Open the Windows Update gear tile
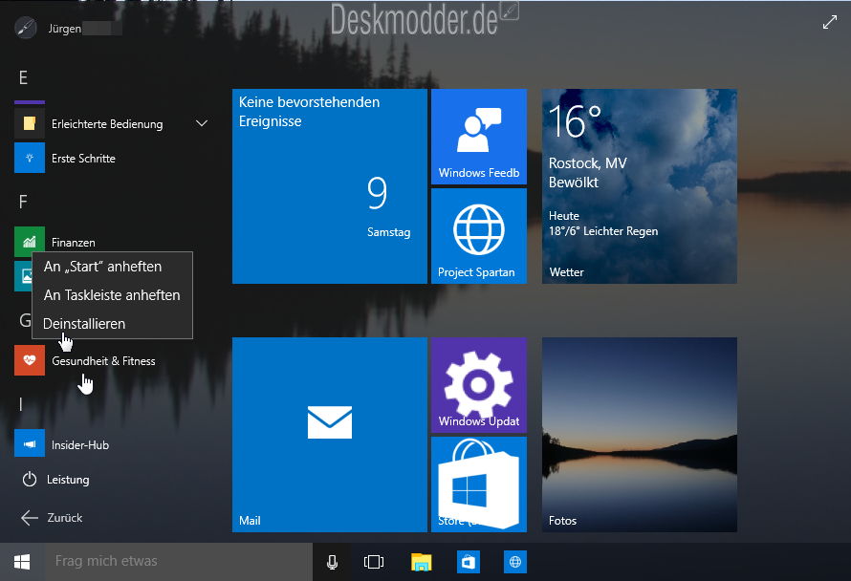 pos(478,383)
